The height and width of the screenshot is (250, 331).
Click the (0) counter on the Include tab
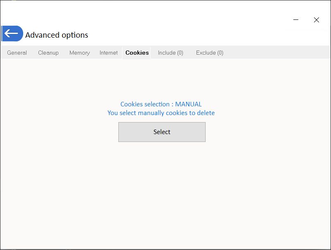tap(179, 53)
